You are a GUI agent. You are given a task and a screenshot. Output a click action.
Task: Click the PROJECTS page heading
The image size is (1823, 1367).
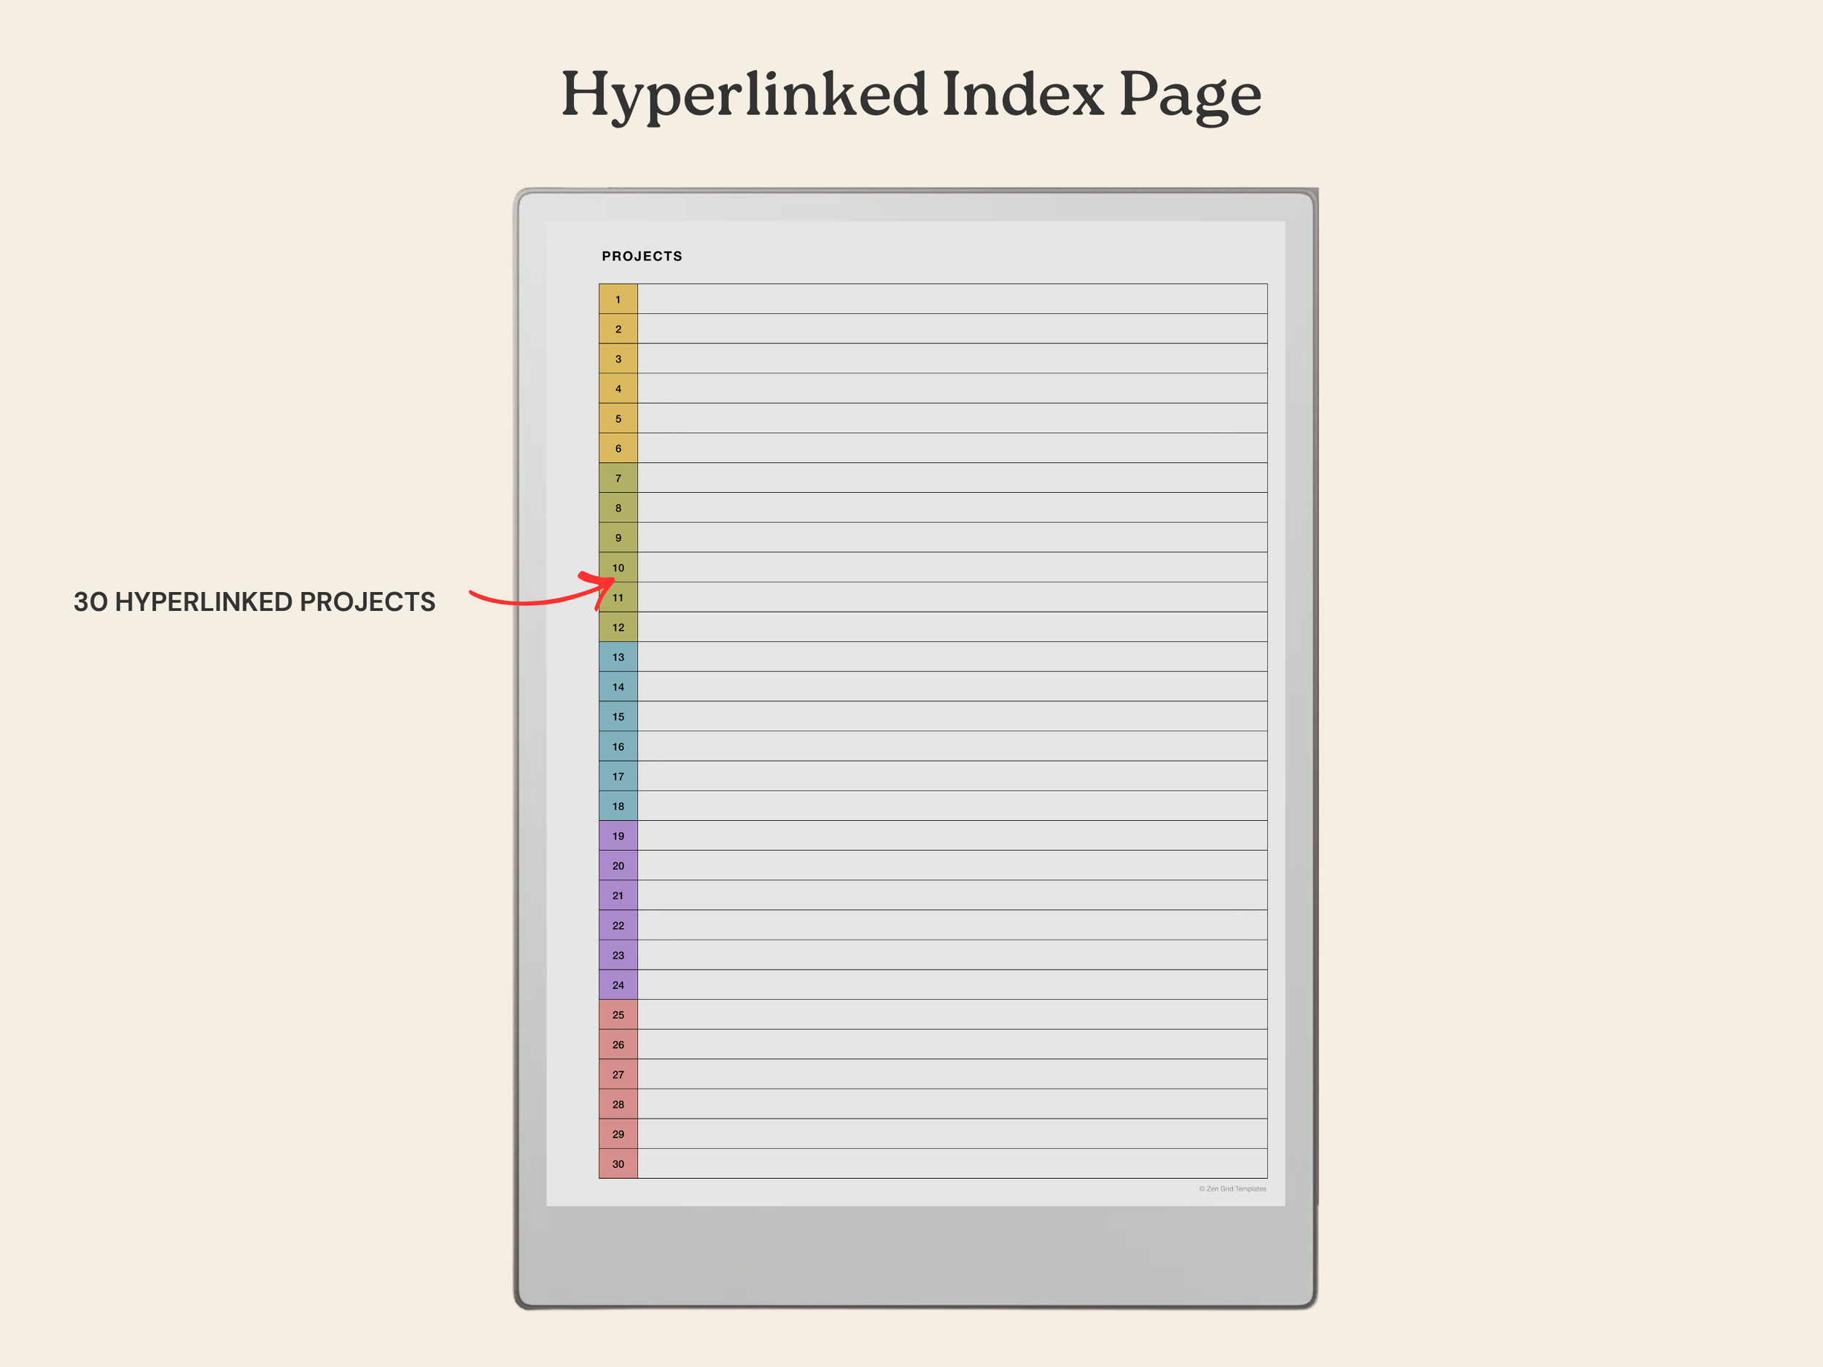(x=642, y=256)
